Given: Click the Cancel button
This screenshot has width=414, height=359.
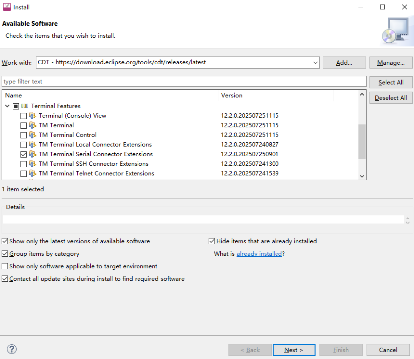Looking at the screenshot, I should click(388, 350).
